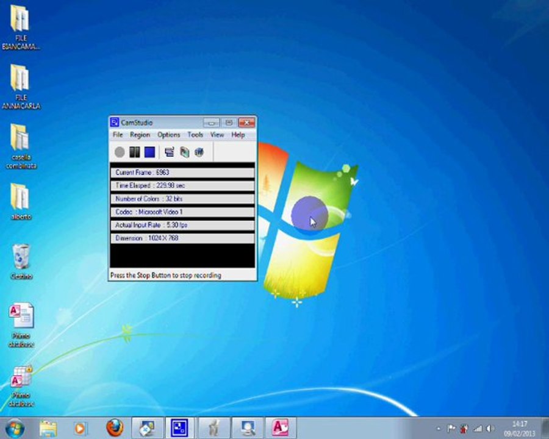Click the Actual Input Rate row

182,225
